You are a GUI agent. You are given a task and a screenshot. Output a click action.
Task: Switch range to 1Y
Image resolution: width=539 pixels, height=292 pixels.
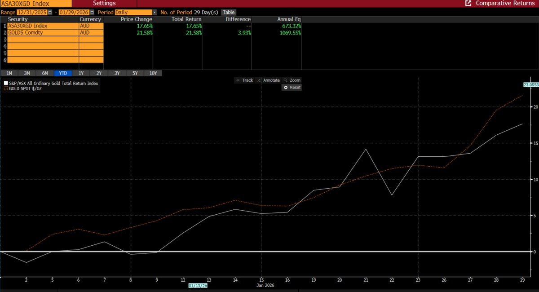[x=80, y=73]
